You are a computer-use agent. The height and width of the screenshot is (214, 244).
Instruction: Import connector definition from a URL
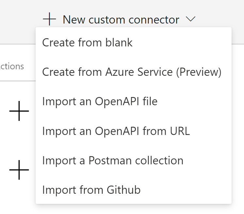point(116,131)
